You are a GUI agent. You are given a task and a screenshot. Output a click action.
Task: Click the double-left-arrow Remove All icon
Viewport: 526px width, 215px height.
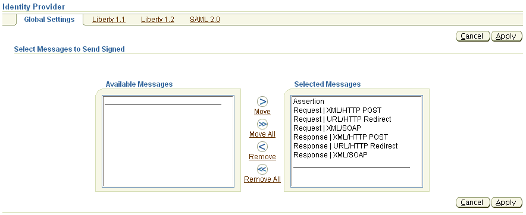(262, 169)
